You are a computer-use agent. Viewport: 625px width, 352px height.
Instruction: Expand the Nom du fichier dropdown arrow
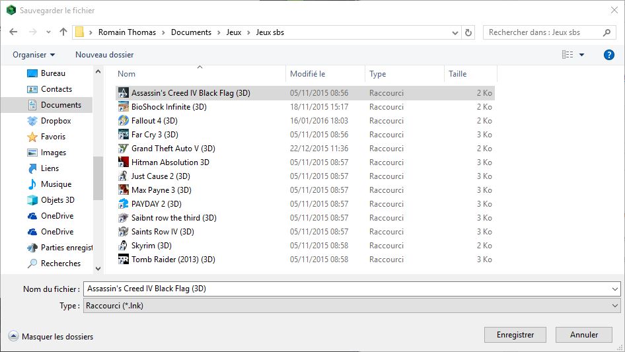(x=615, y=289)
